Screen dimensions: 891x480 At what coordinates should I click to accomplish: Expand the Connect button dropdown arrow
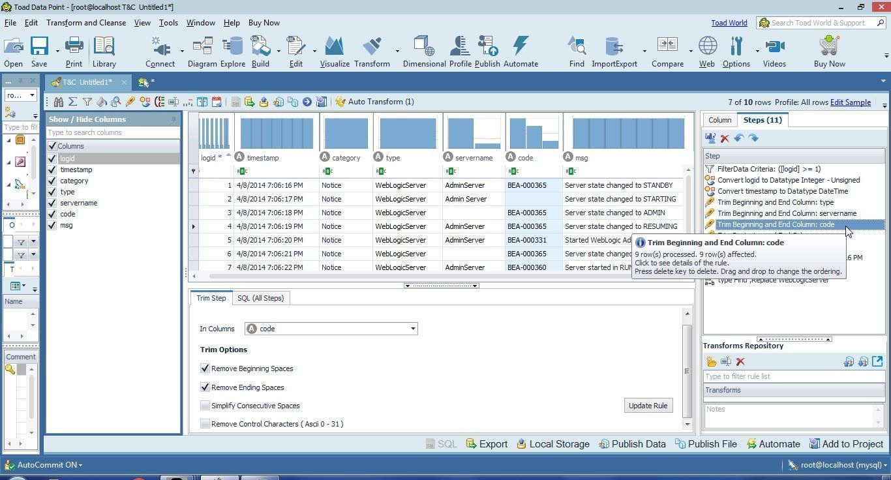(181, 51)
